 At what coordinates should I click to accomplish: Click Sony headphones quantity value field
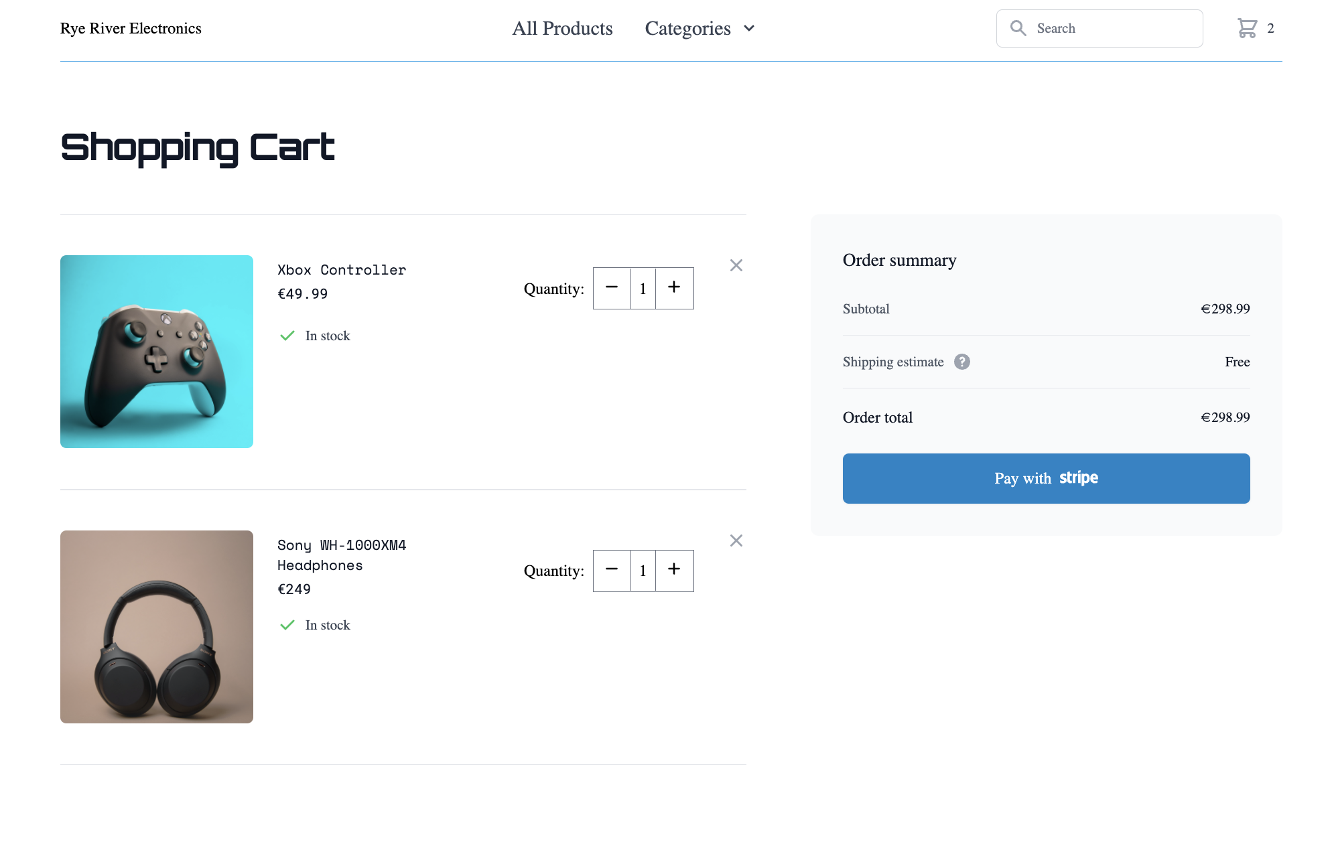pyautogui.click(x=643, y=571)
